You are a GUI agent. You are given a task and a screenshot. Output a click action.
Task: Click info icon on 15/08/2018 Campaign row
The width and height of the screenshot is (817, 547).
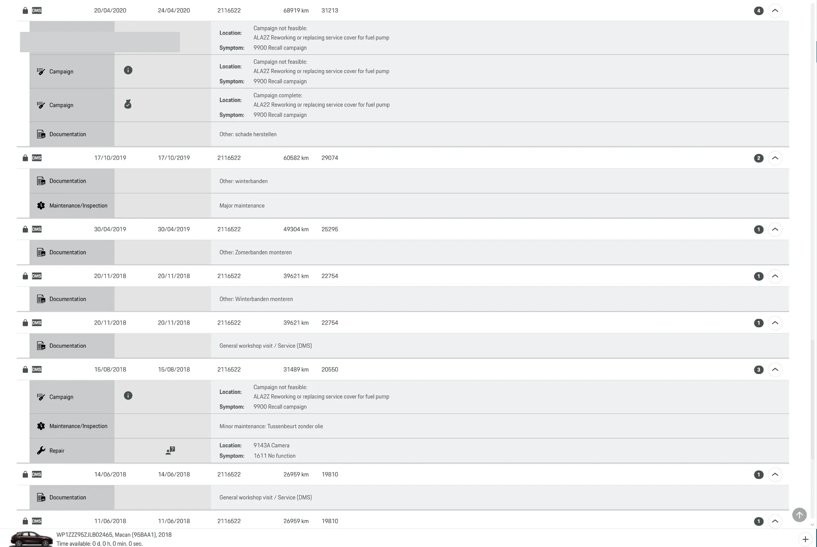pos(128,396)
